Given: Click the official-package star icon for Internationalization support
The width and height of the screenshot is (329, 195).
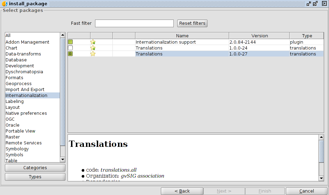Looking at the screenshot, I should coord(93,42).
